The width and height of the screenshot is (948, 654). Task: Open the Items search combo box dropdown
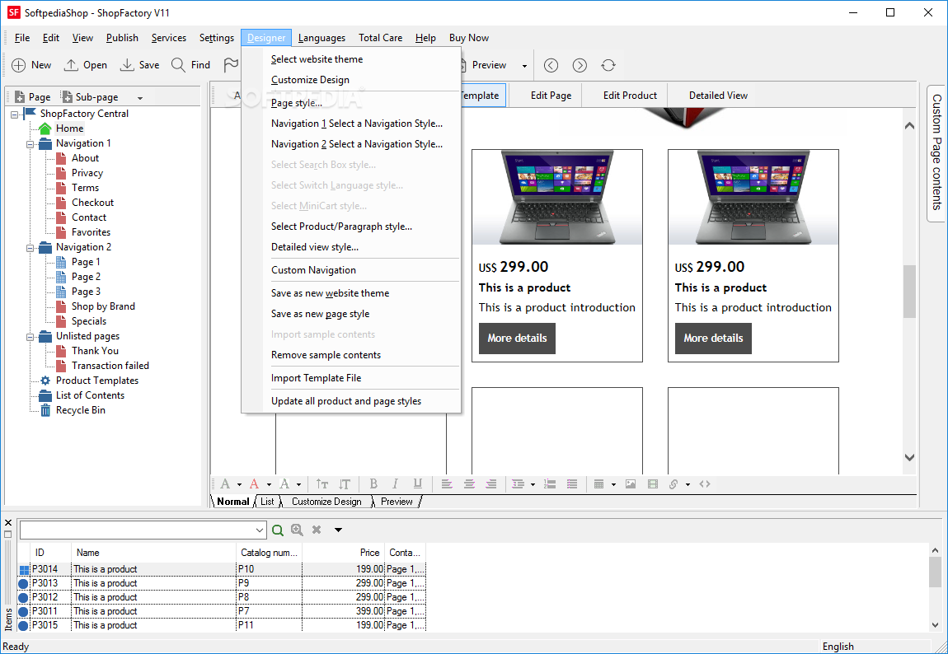[260, 530]
